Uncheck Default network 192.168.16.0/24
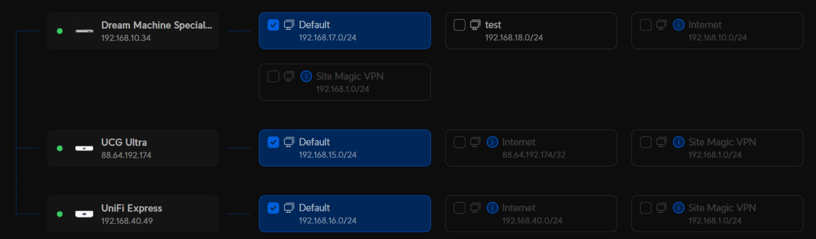The height and width of the screenshot is (239, 816). click(273, 208)
